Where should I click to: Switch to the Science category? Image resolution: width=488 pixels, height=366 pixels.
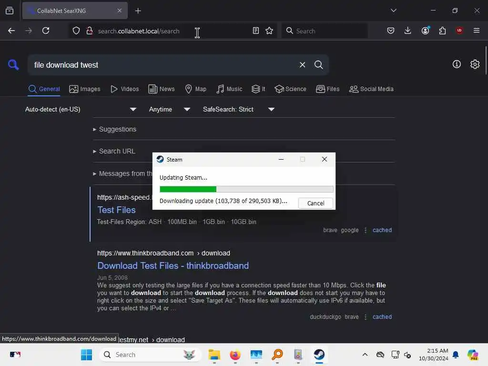[290, 89]
